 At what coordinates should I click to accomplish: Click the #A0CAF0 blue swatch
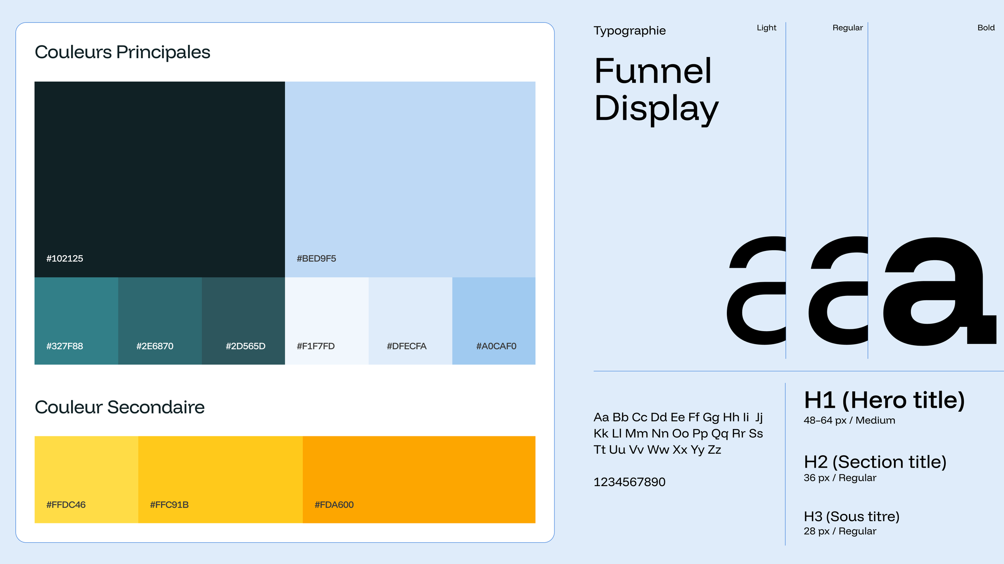click(494, 321)
